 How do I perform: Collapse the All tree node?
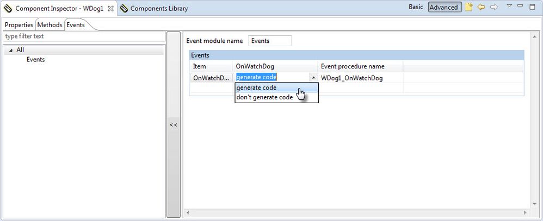pyautogui.click(x=11, y=50)
